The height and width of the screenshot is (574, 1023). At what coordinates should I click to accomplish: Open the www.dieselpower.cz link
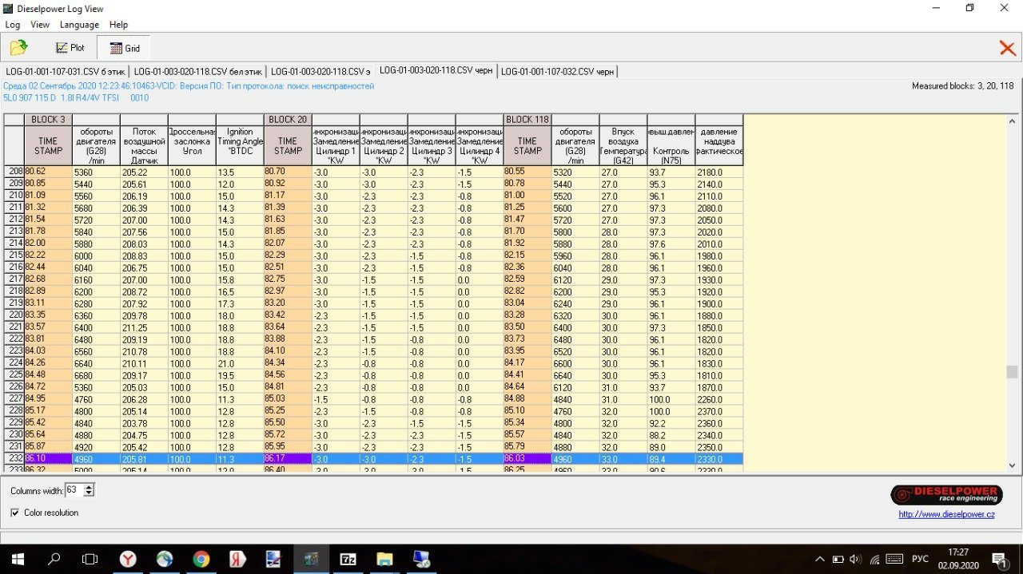[949, 514]
